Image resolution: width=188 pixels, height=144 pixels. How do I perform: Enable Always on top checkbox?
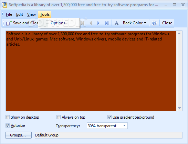click(x=59, y=117)
